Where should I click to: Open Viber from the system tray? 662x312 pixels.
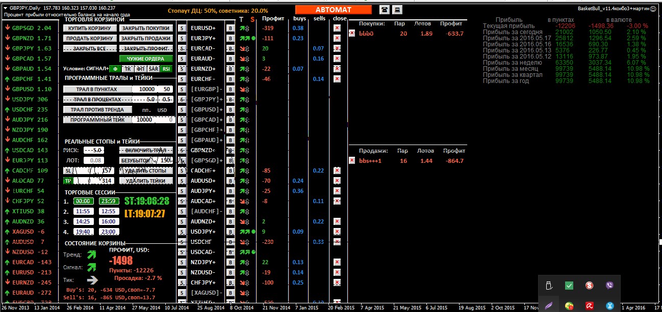coord(609,286)
